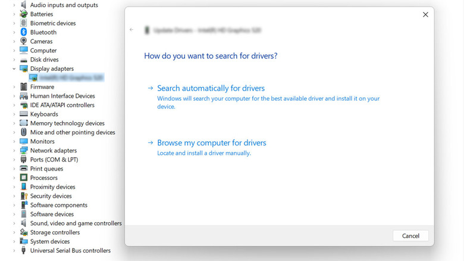464x261 pixels.
Task: Select the Universal Serial Bus controllers icon
Action: 24,251
